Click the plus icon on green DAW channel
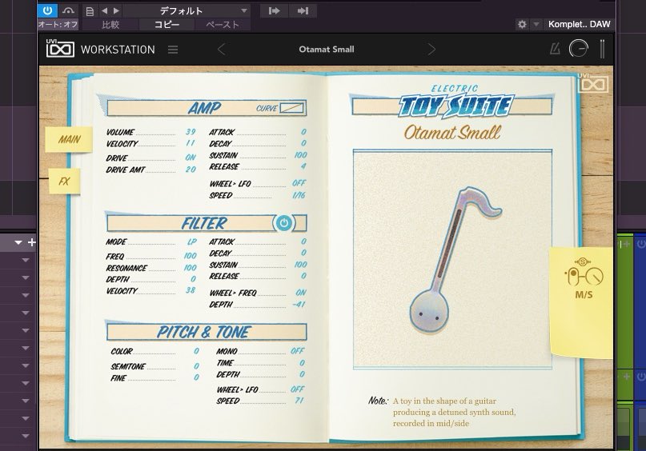Screen dimensions: 646x451 pos(627,244)
